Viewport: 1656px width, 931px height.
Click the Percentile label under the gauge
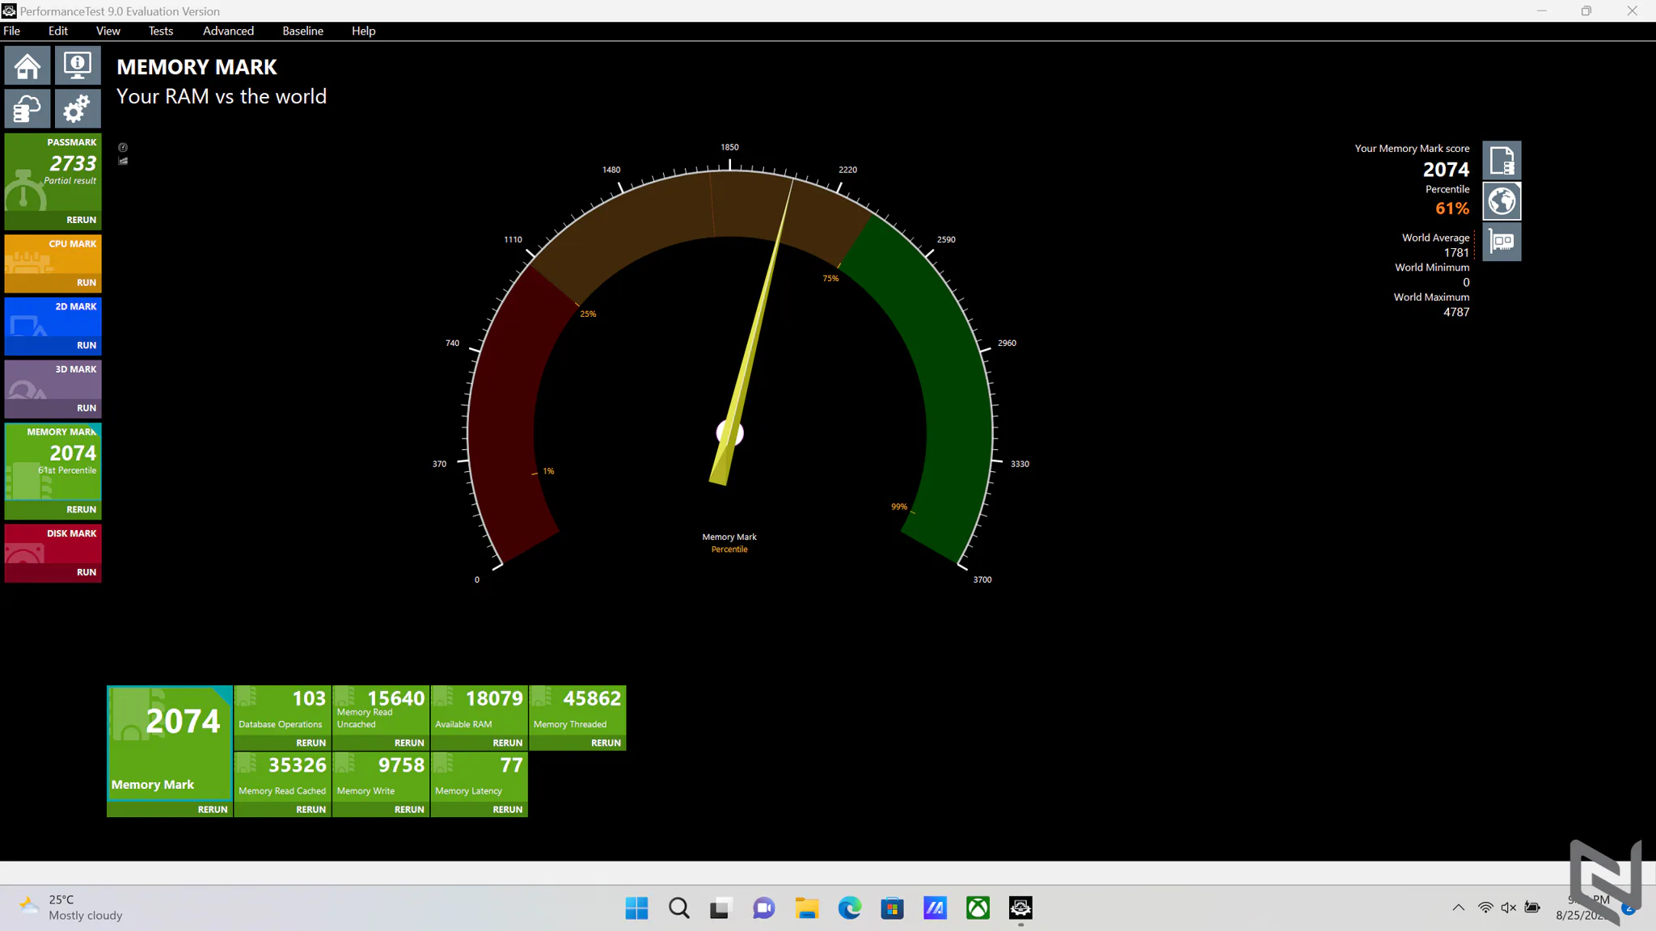pos(729,550)
